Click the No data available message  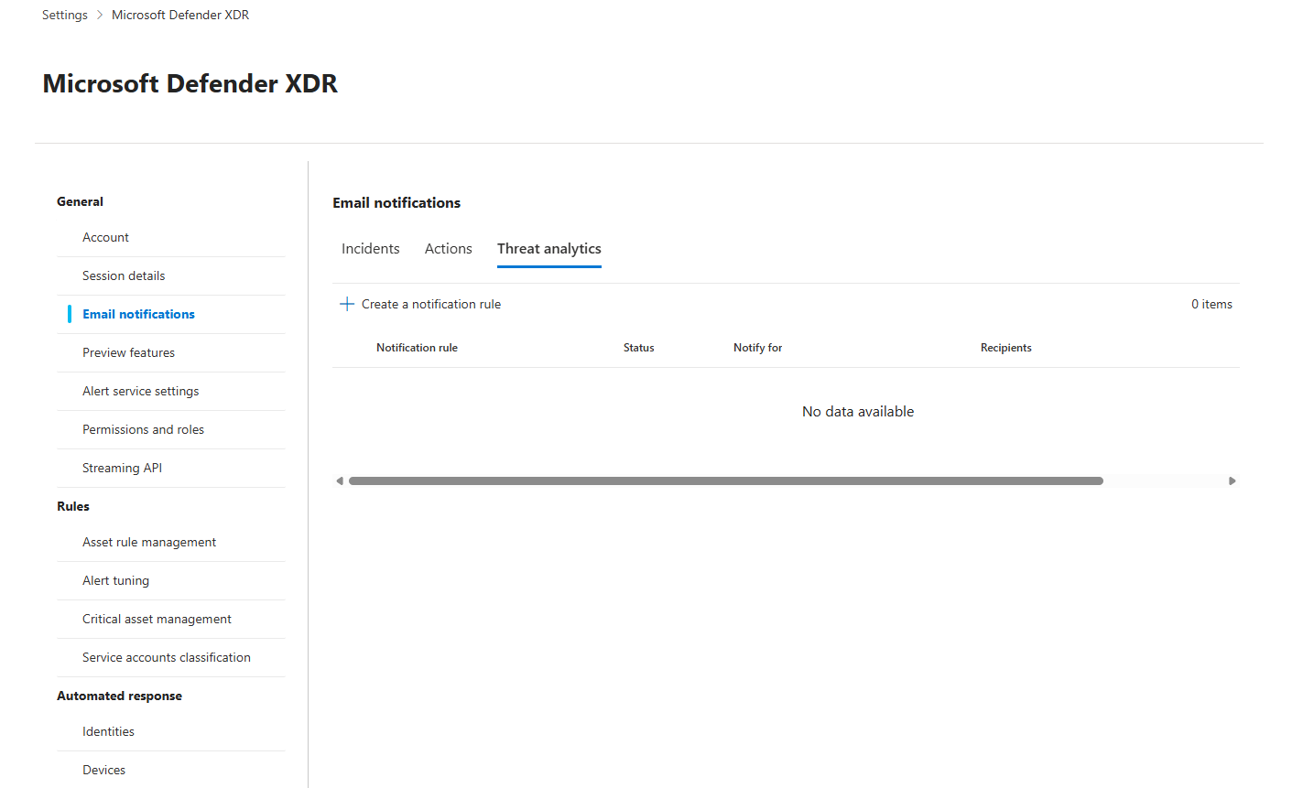click(x=858, y=412)
